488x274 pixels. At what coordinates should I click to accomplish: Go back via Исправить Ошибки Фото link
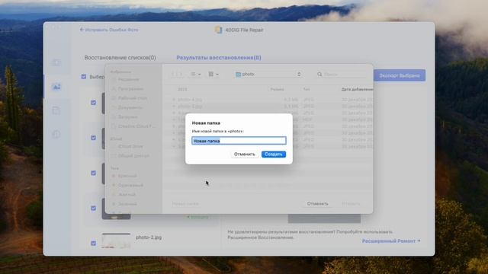pos(112,30)
